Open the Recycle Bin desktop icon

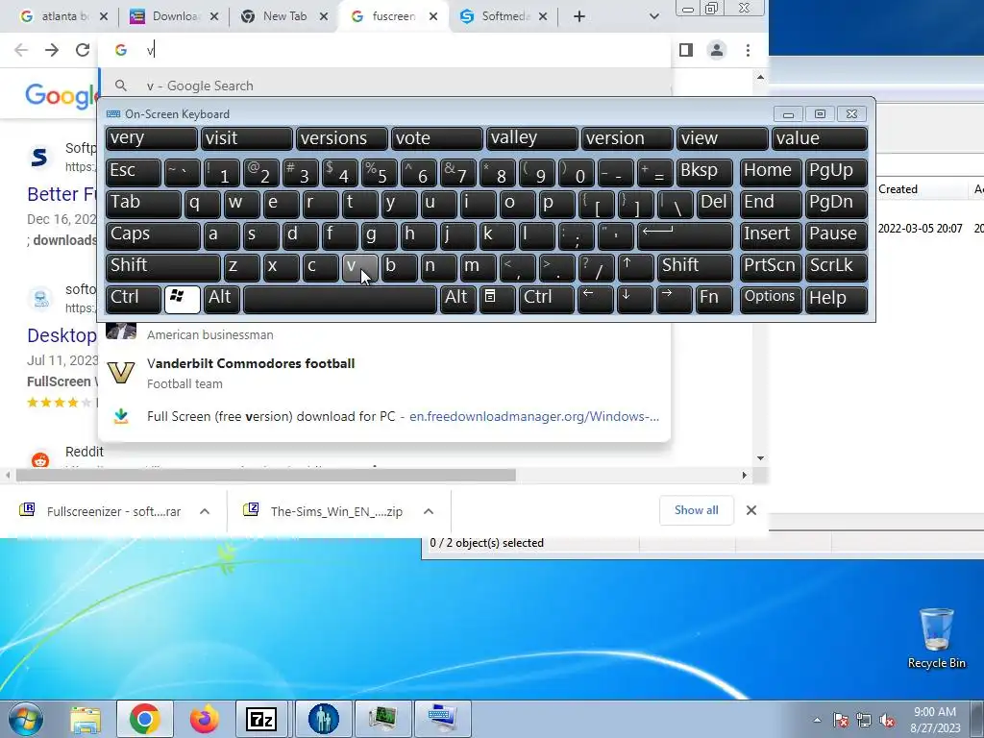point(936,638)
